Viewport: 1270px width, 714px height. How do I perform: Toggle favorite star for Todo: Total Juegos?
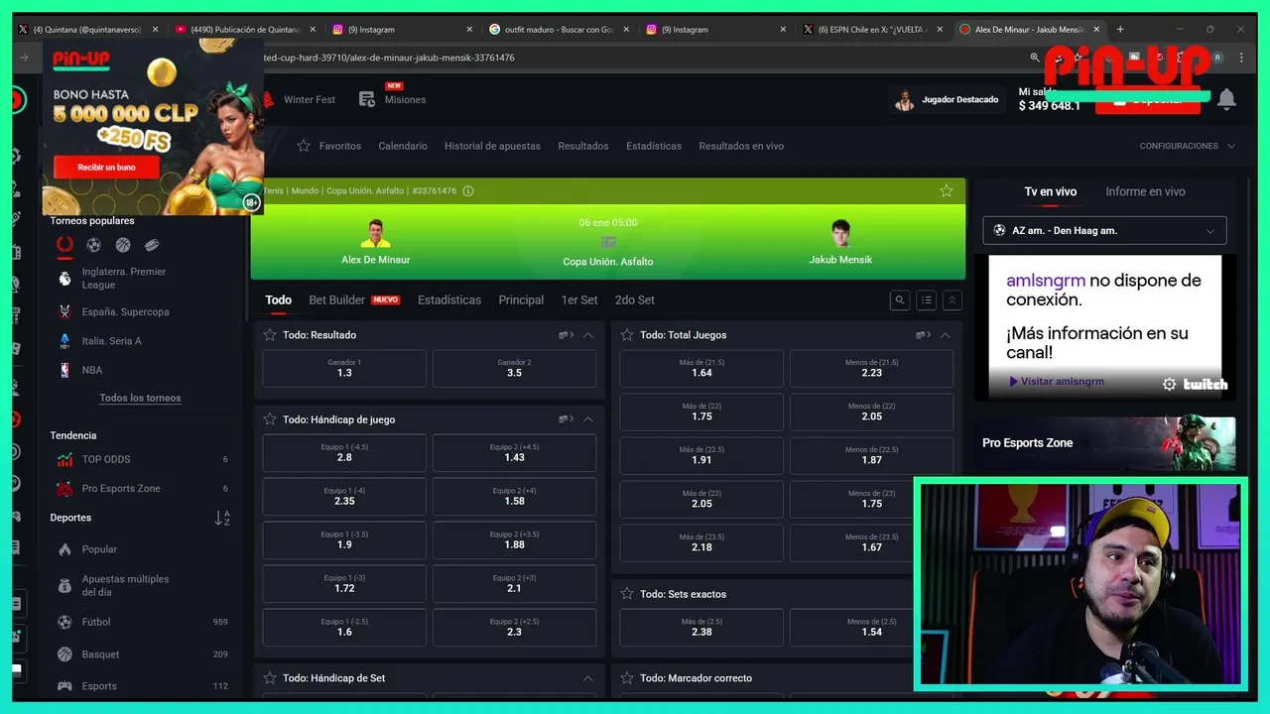point(627,335)
